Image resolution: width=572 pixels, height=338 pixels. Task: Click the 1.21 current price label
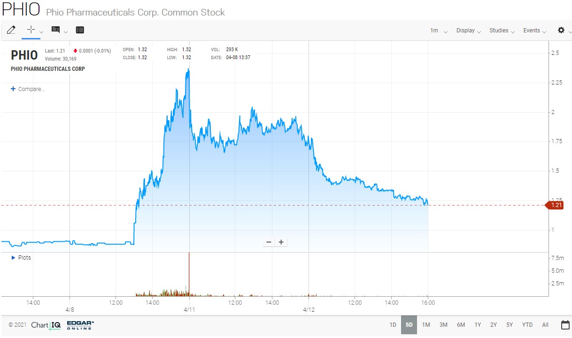(556, 205)
